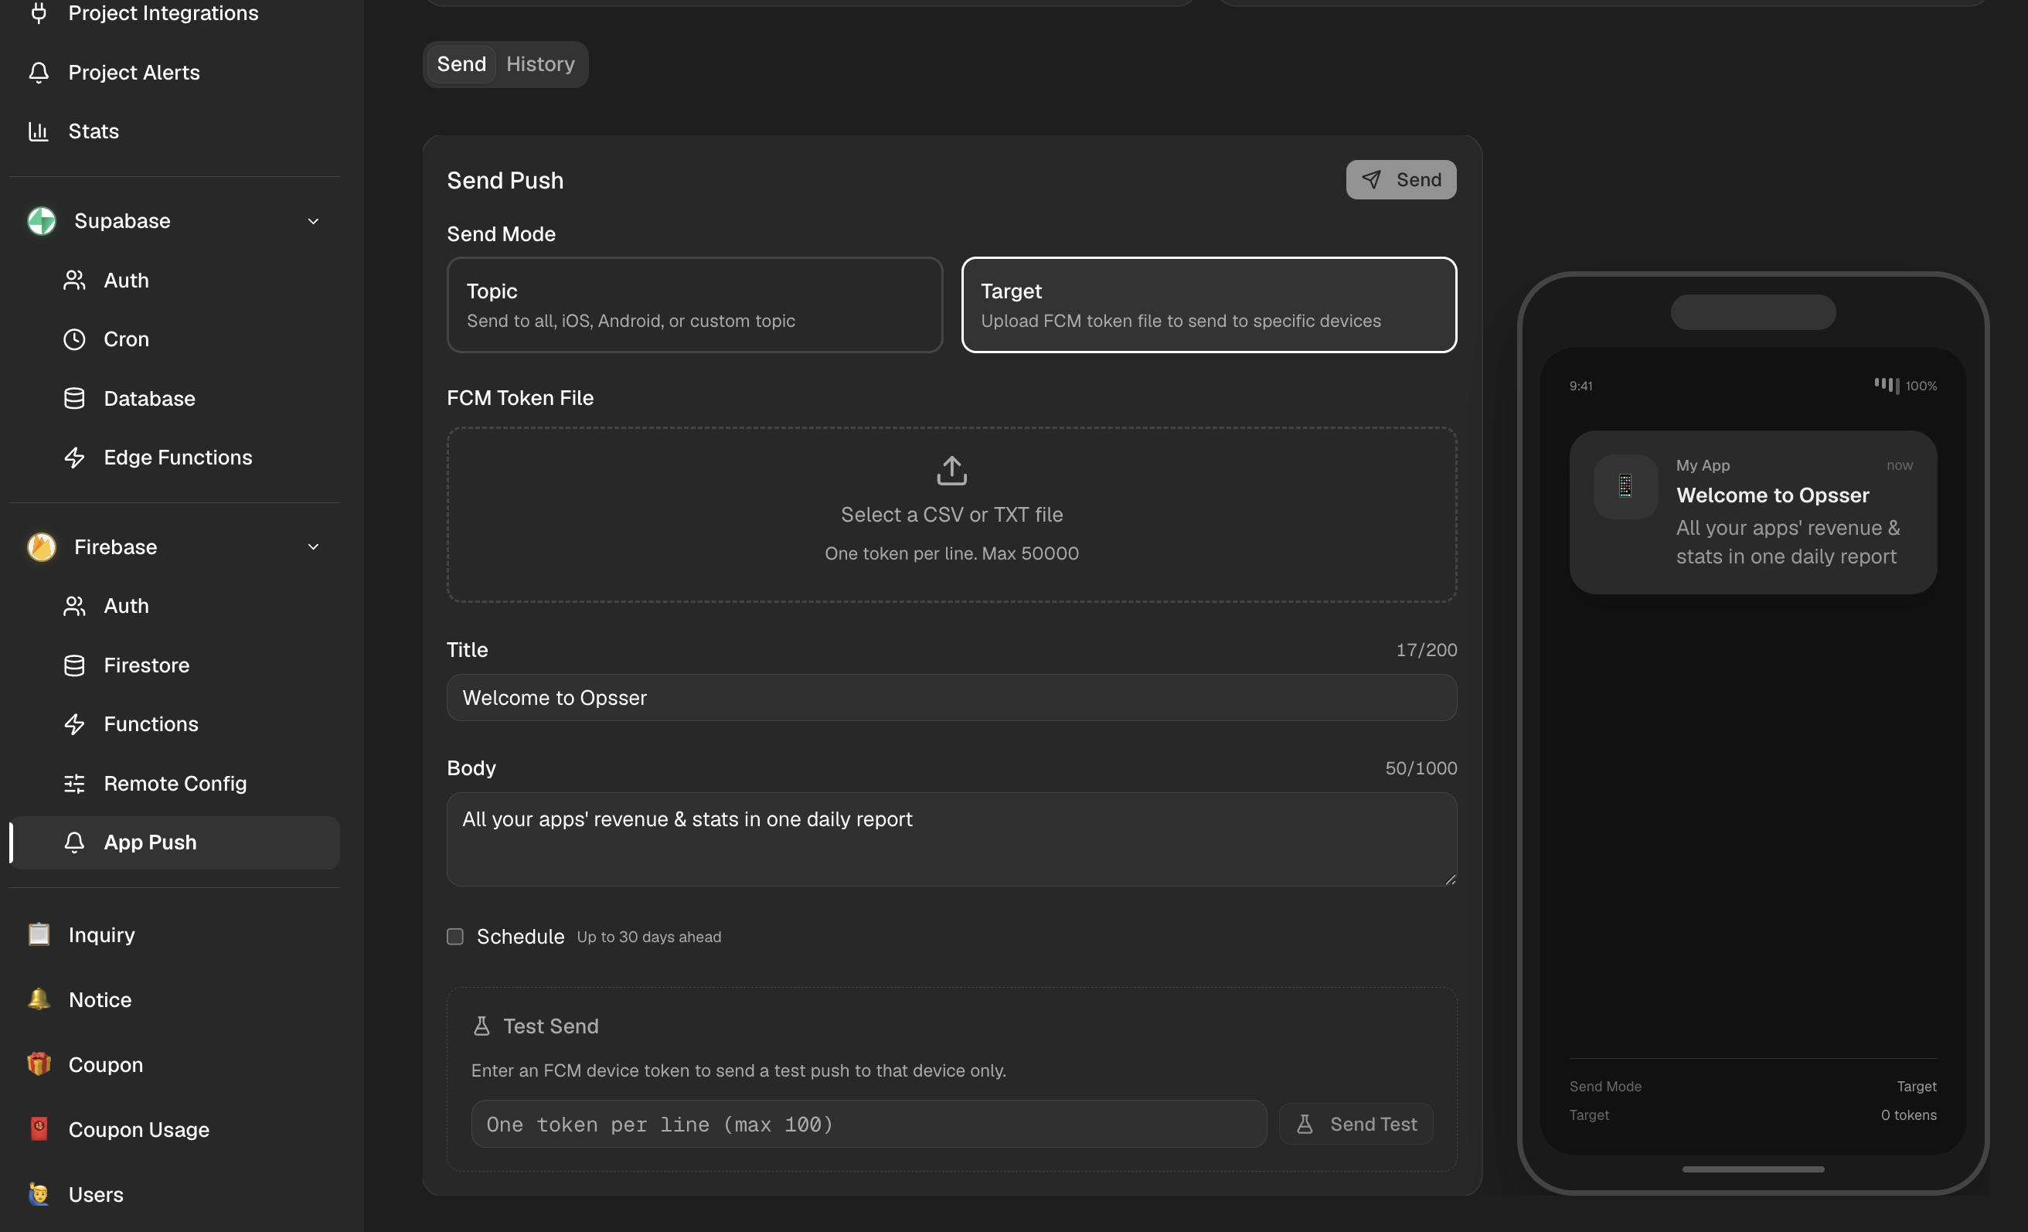This screenshot has height=1232, width=2028.
Task: Click the Database cylinder icon
Action: (x=74, y=398)
